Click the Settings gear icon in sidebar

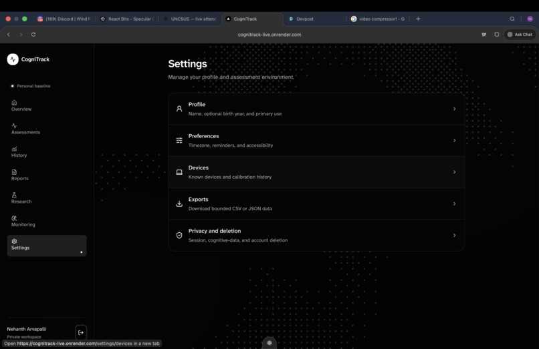pyautogui.click(x=14, y=242)
